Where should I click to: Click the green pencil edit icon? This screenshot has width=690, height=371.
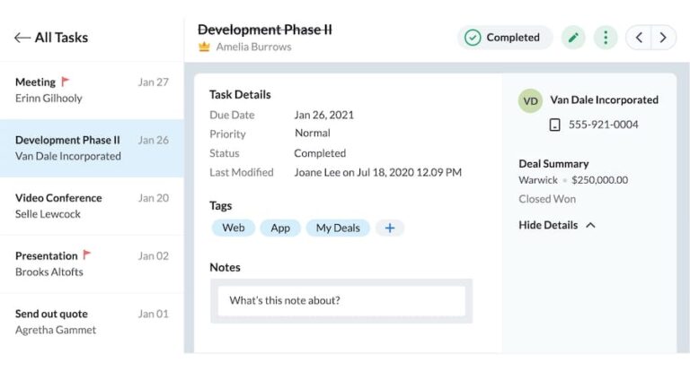tap(573, 38)
